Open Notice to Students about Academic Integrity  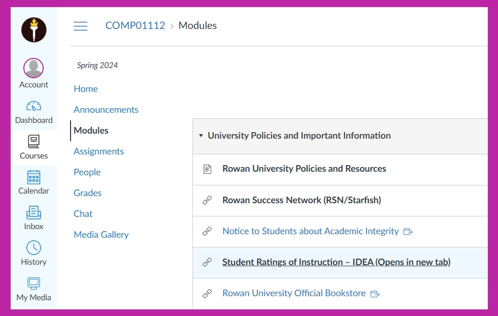click(310, 231)
